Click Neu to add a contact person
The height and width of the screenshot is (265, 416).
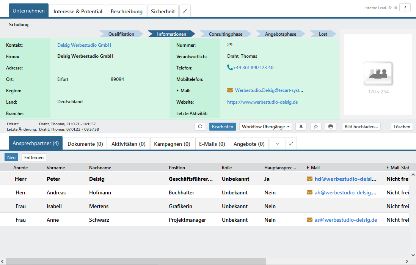click(12, 157)
